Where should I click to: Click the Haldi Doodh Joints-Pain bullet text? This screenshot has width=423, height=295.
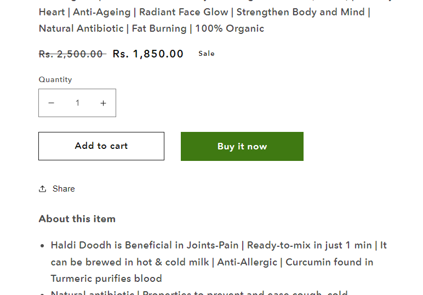coord(145,245)
